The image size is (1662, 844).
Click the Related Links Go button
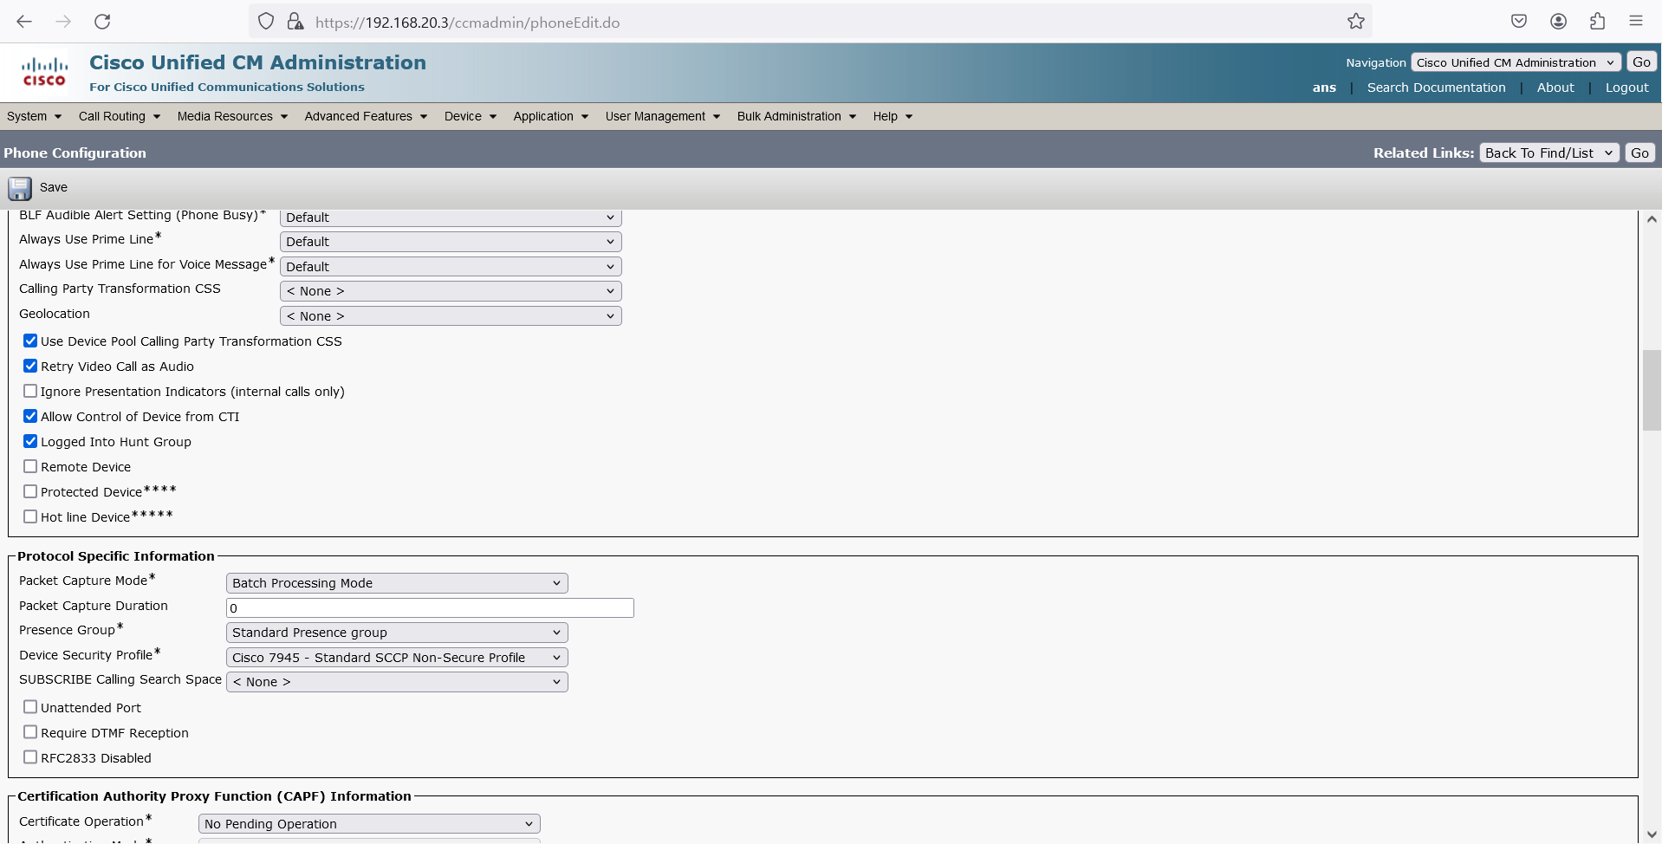coord(1639,153)
